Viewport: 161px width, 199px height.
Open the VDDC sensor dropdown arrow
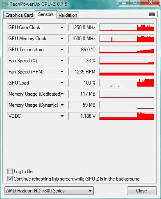(62, 116)
